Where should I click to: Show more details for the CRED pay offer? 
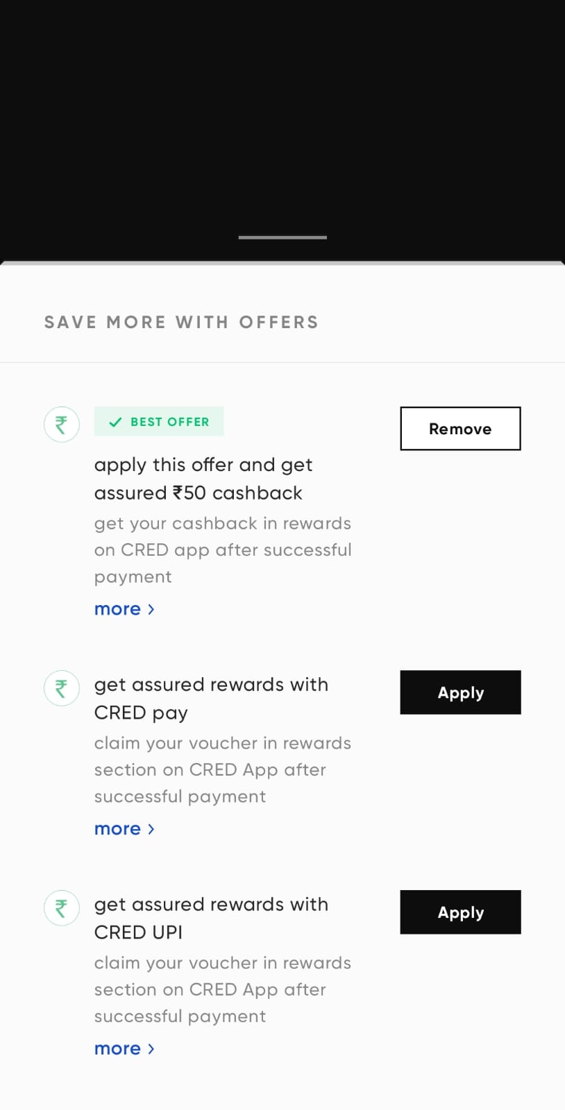tap(124, 829)
